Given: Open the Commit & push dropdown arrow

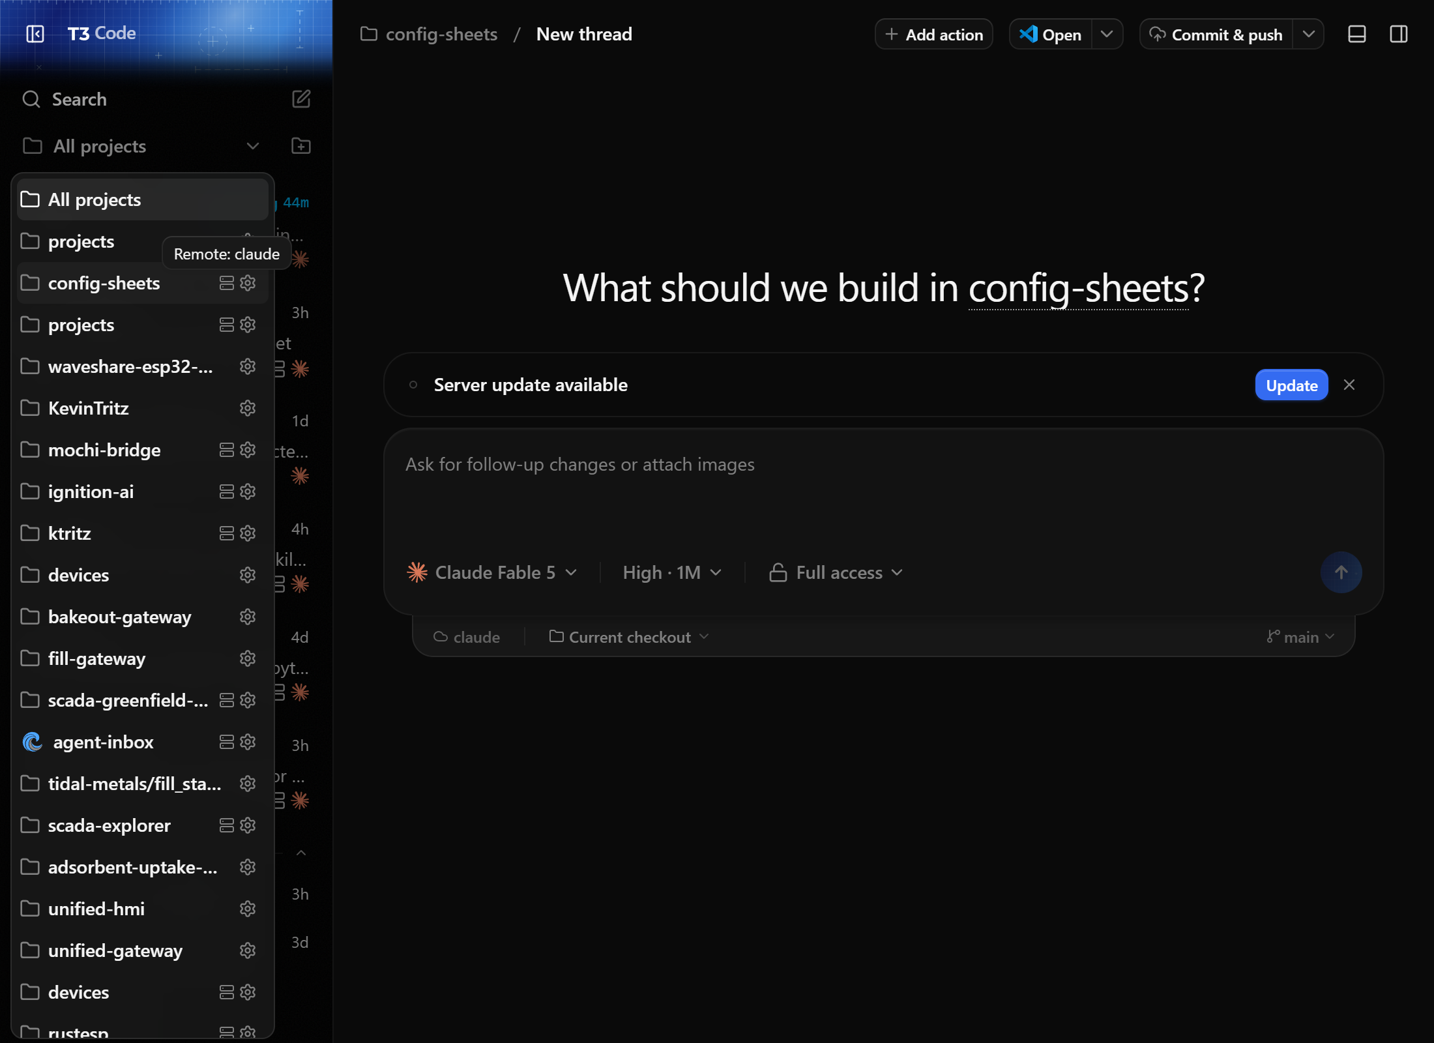Looking at the screenshot, I should 1308,34.
